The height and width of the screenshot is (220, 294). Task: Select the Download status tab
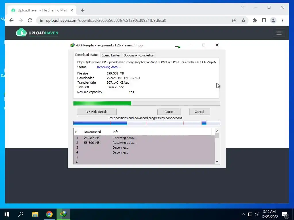(x=87, y=55)
